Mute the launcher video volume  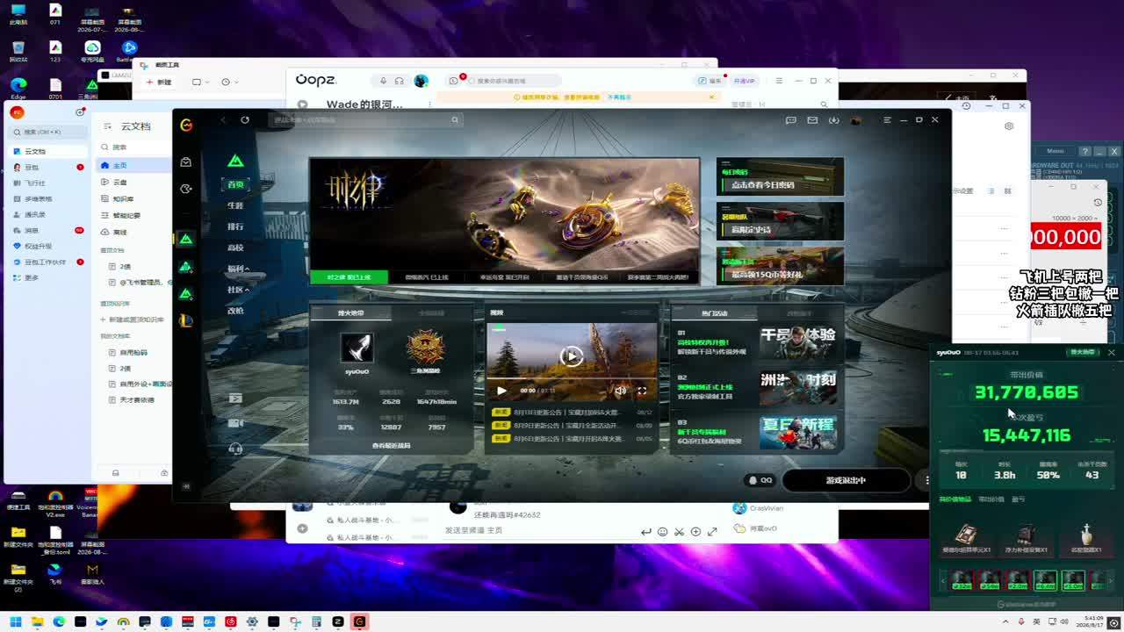tap(620, 391)
